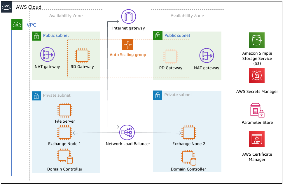Viewport: 285px width, 186px height.
Task: Select the Exchange Node 1 instance icon
Action: point(65,133)
